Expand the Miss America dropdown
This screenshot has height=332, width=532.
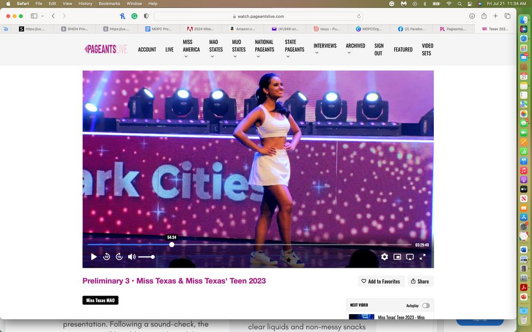point(191,49)
